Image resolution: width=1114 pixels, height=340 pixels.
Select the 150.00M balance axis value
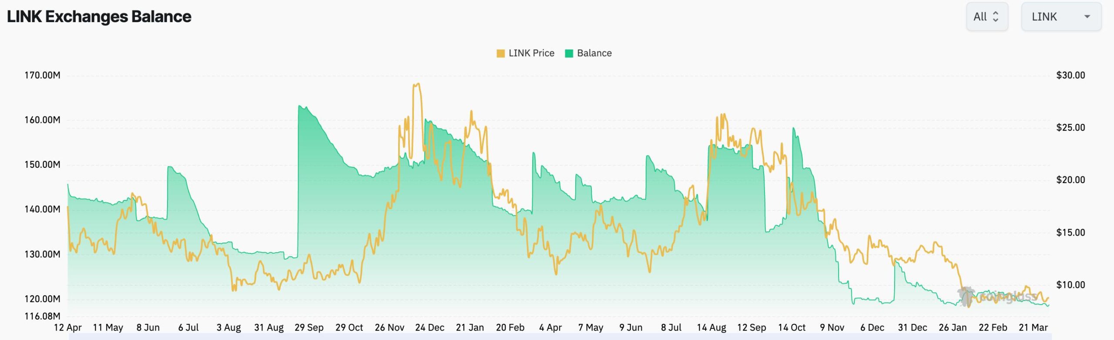click(x=42, y=165)
